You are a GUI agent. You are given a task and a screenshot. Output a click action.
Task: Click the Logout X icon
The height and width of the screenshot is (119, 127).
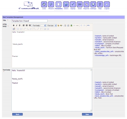(107, 4)
